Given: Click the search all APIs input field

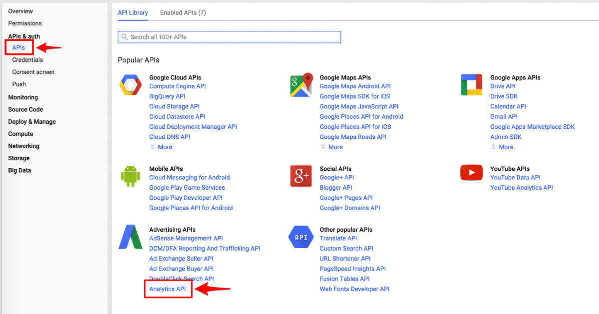Looking at the screenshot, I should [x=229, y=36].
